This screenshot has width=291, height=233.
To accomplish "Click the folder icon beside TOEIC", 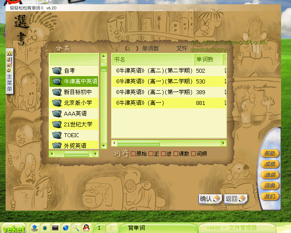I will tap(57, 135).
